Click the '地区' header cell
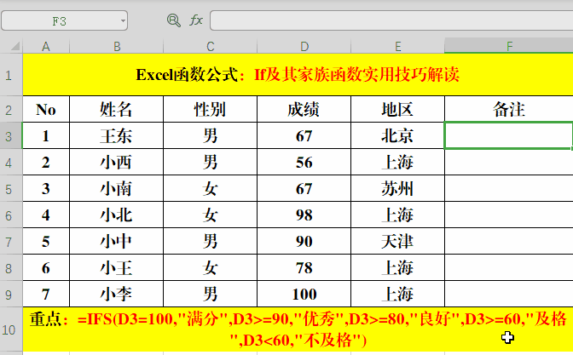The image size is (573, 355). point(397,110)
